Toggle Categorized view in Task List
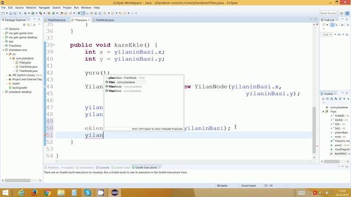 click(x=332, y=25)
